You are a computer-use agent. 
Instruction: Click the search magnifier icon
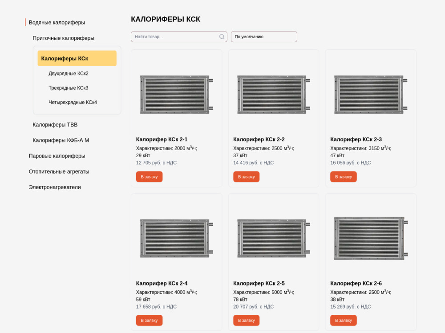pyautogui.click(x=222, y=37)
